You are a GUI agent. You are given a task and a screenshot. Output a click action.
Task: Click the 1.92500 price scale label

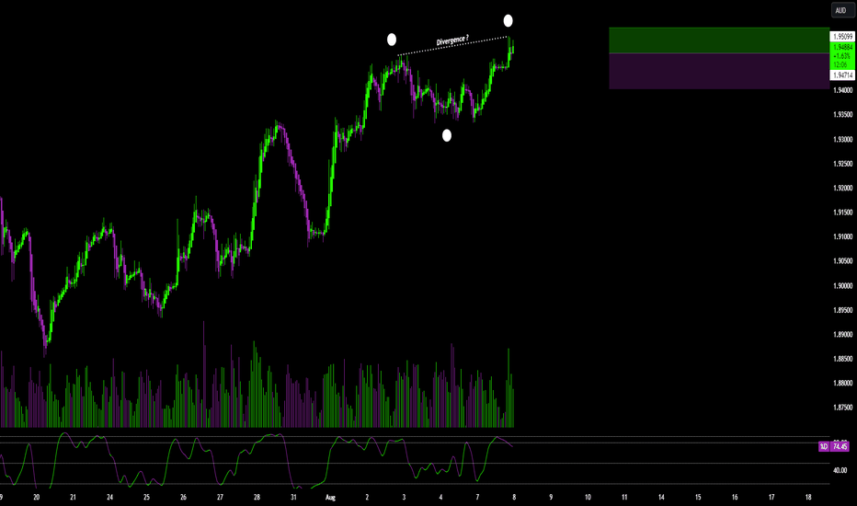pyautogui.click(x=843, y=164)
